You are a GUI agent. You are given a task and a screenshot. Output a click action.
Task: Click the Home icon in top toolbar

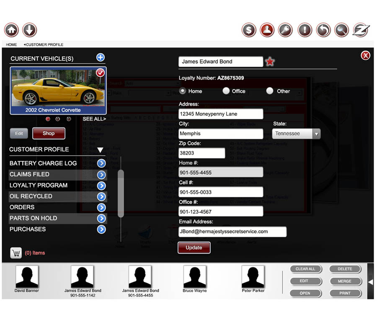11,30
